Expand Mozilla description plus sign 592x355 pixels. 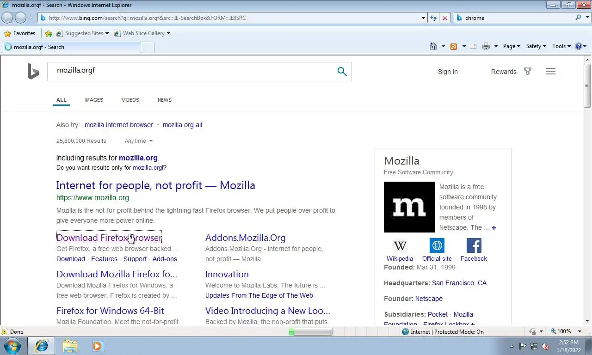coord(494,228)
